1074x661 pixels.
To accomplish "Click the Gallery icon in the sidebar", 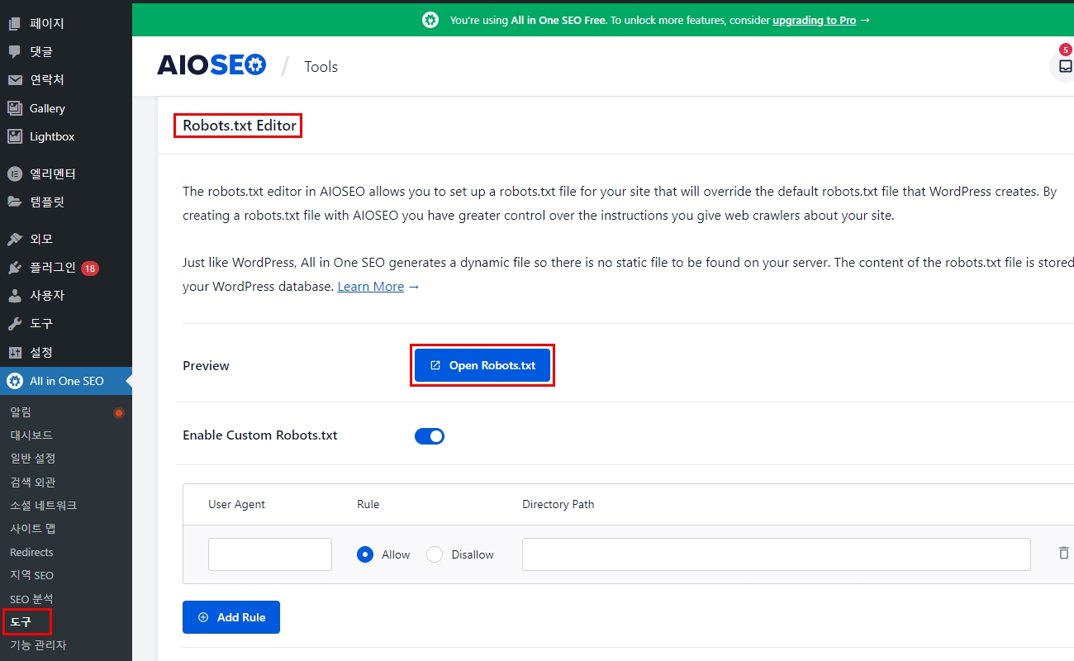I will [x=15, y=108].
